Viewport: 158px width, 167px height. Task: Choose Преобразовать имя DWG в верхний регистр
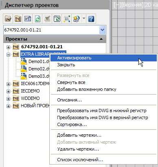point(104,117)
